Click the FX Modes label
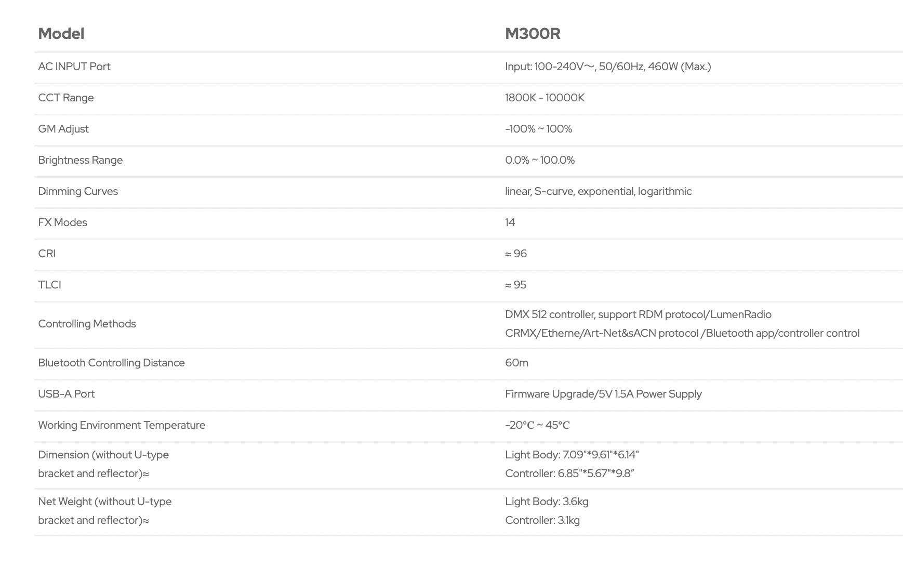This screenshot has width=903, height=580. pos(63,222)
